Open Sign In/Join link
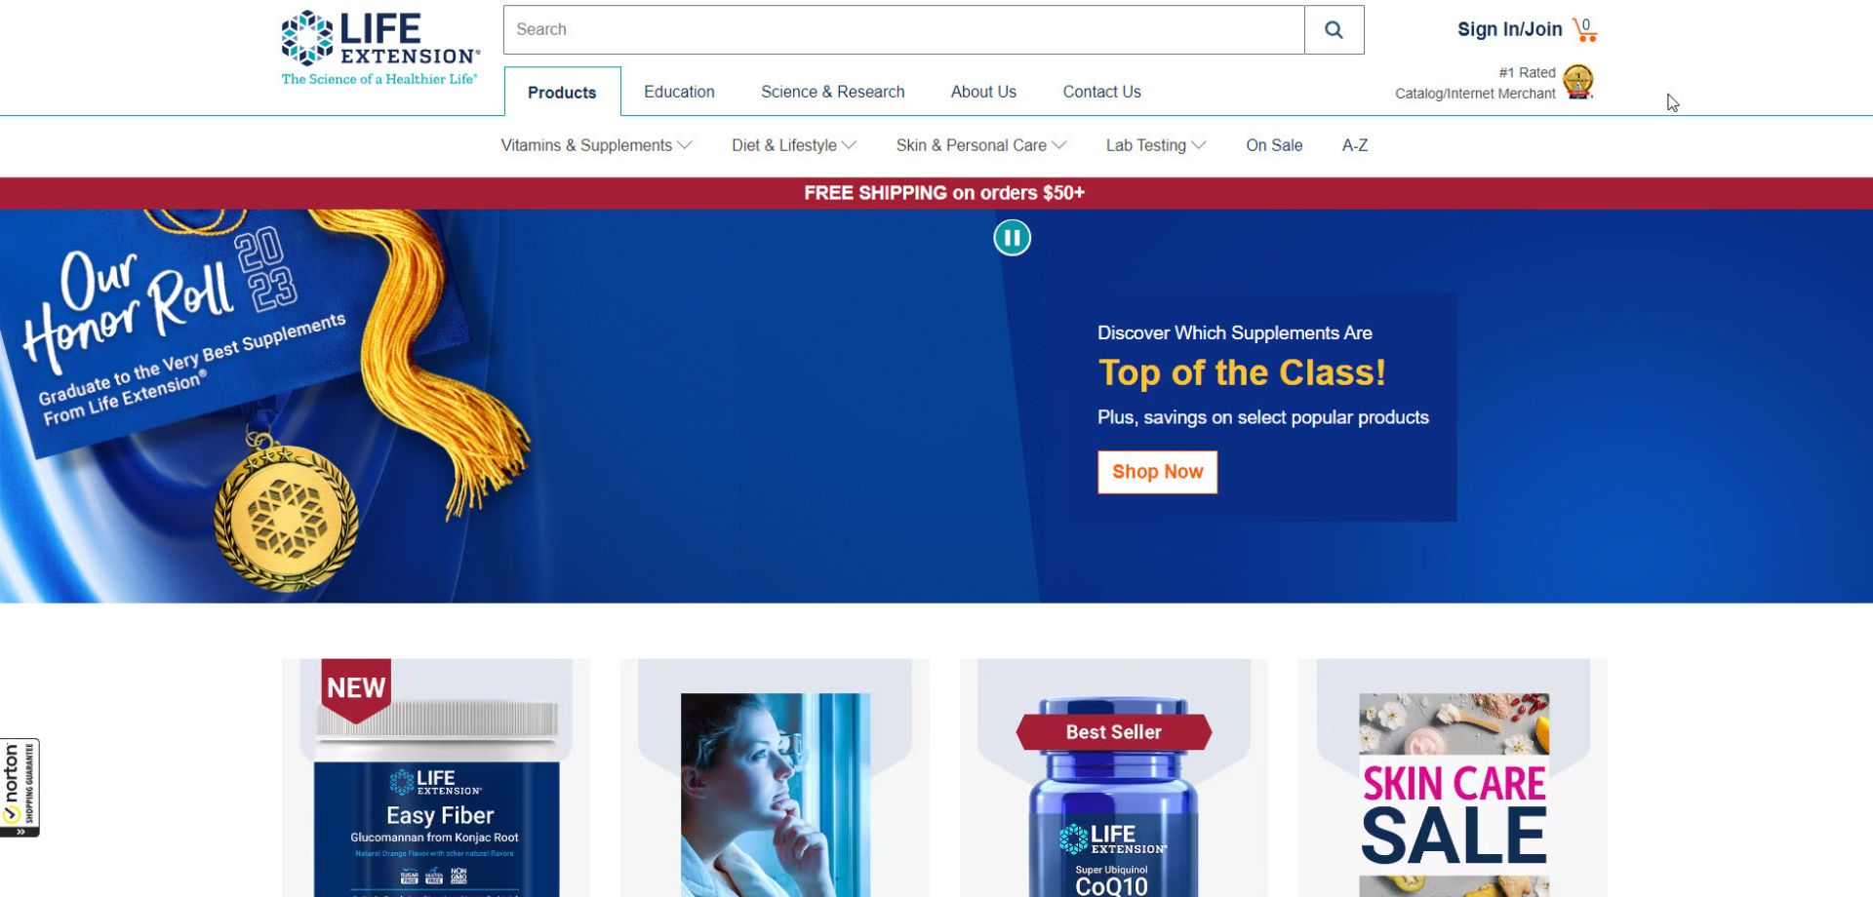 coord(1509,29)
